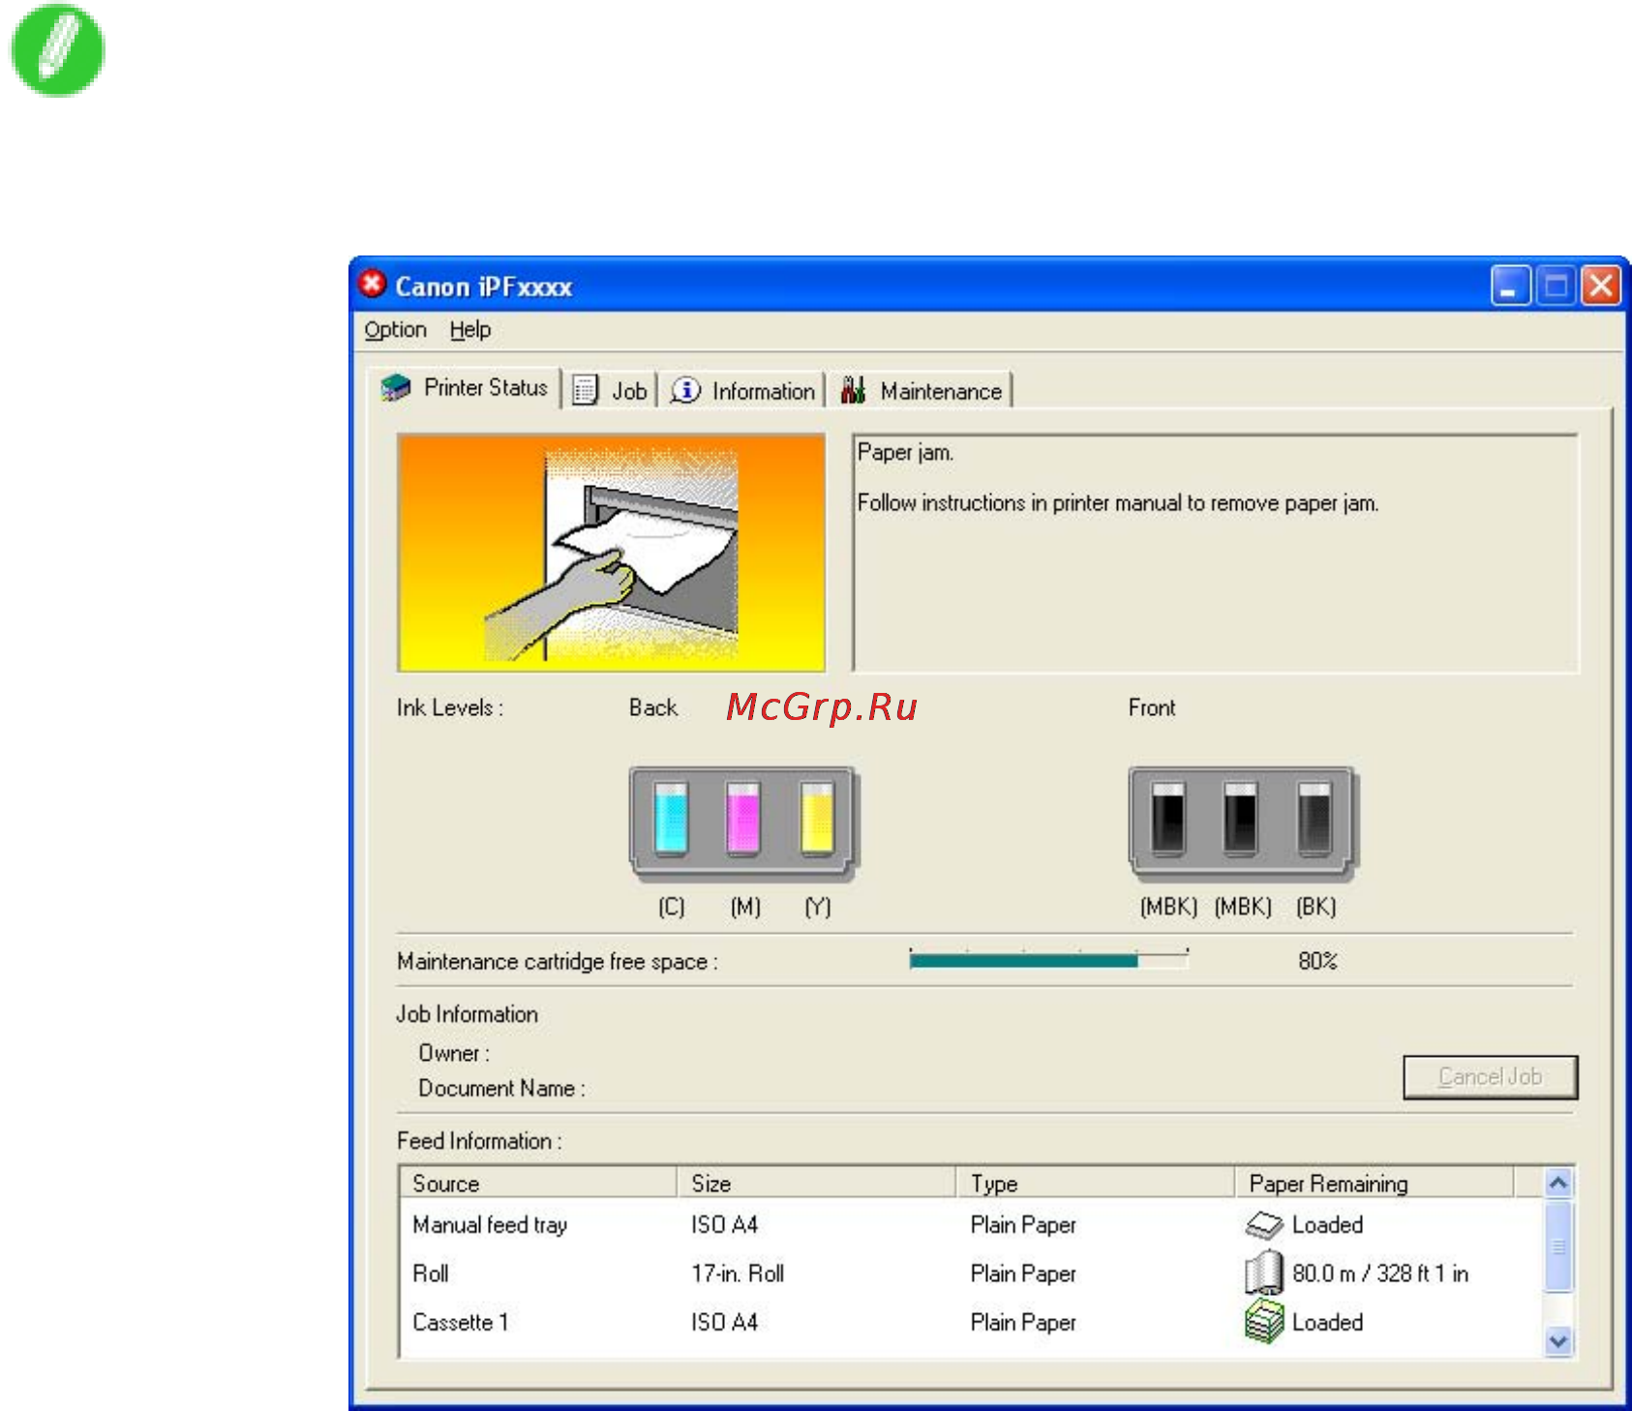Click 'Loaded' in the Cassette 1 row
This screenshot has height=1411, width=1632.
click(1327, 1322)
